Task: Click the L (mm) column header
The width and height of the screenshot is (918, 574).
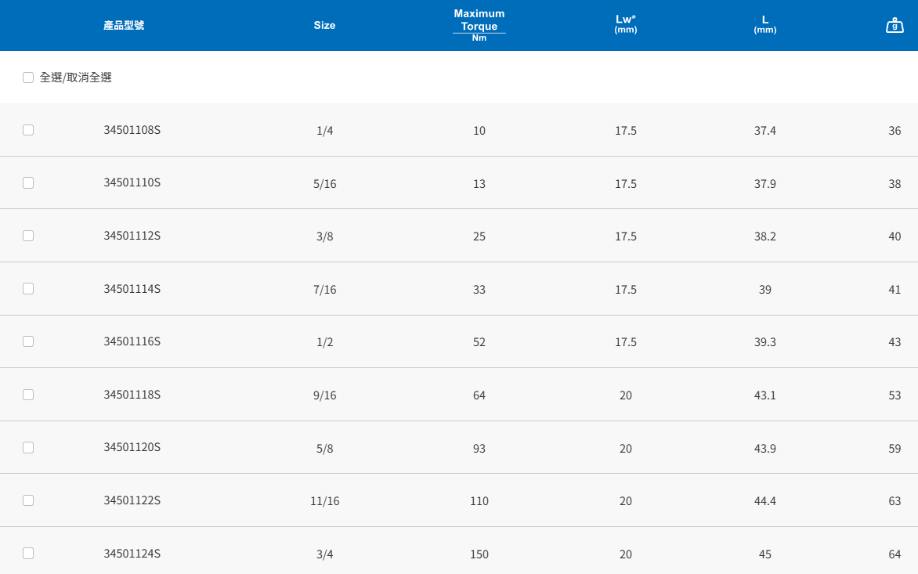Action: (x=764, y=25)
